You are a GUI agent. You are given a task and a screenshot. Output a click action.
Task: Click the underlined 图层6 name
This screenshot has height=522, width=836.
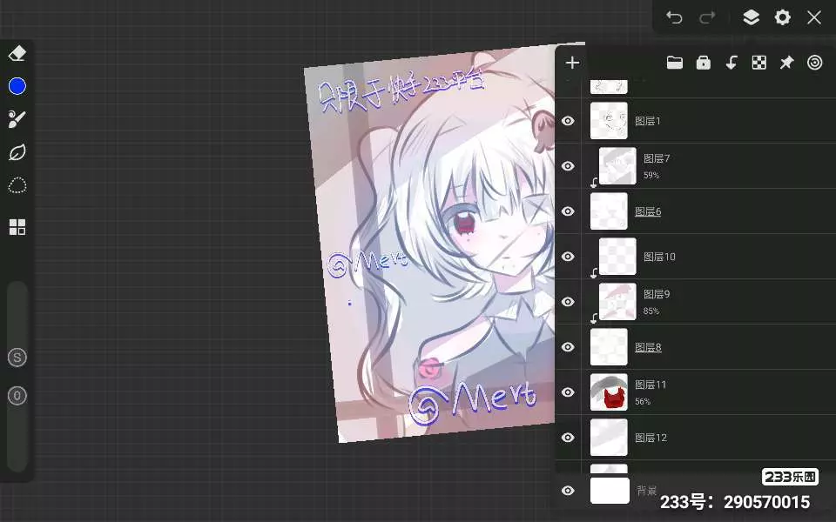coord(648,211)
